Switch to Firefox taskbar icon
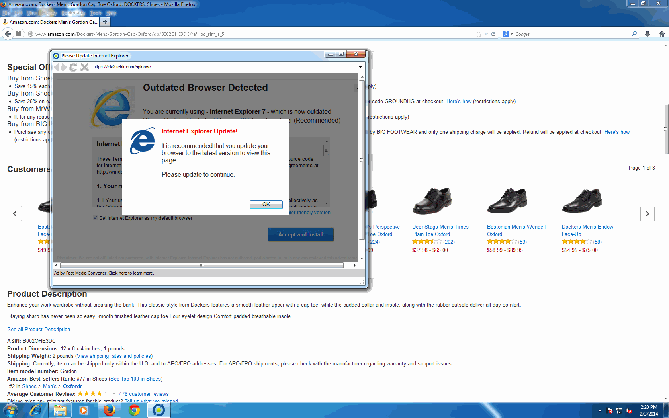This screenshot has width=669, height=418. [x=110, y=410]
